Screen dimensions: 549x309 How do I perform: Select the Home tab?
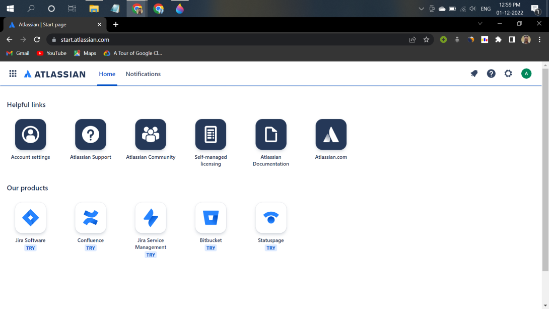click(x=107, y=74)
